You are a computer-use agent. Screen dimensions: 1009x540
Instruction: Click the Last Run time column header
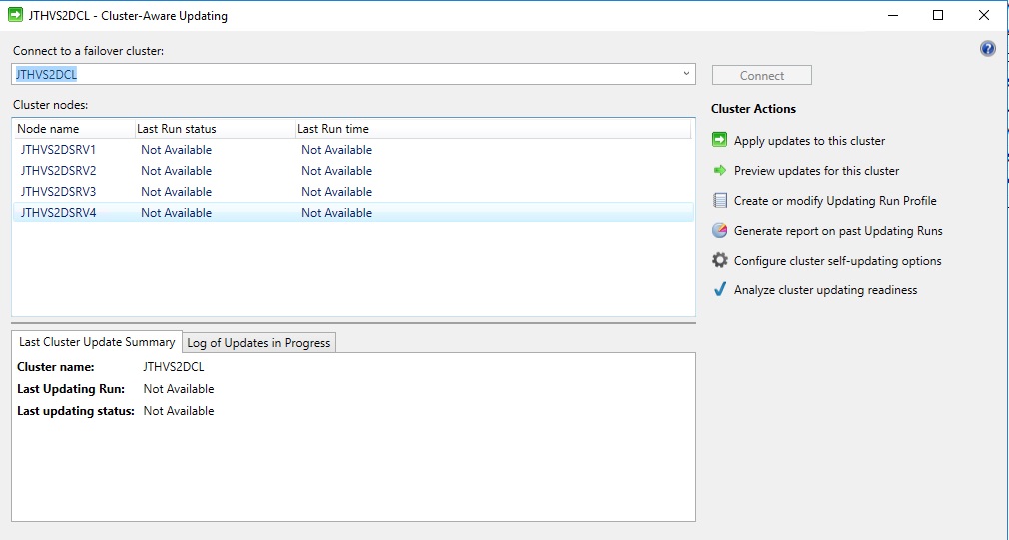pyautogui.click(x=493, y=129)
